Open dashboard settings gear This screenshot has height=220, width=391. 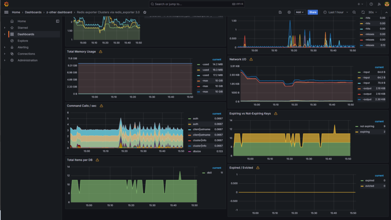tap(289, 12)
